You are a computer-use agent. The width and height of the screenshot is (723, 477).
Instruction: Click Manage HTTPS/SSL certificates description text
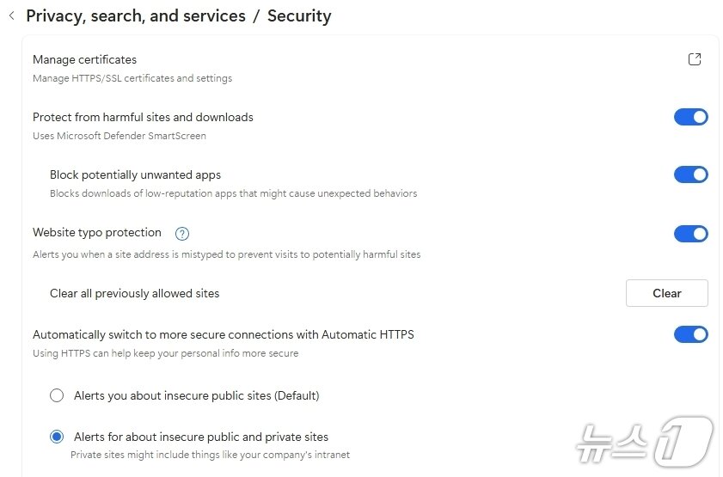[132, 78]
